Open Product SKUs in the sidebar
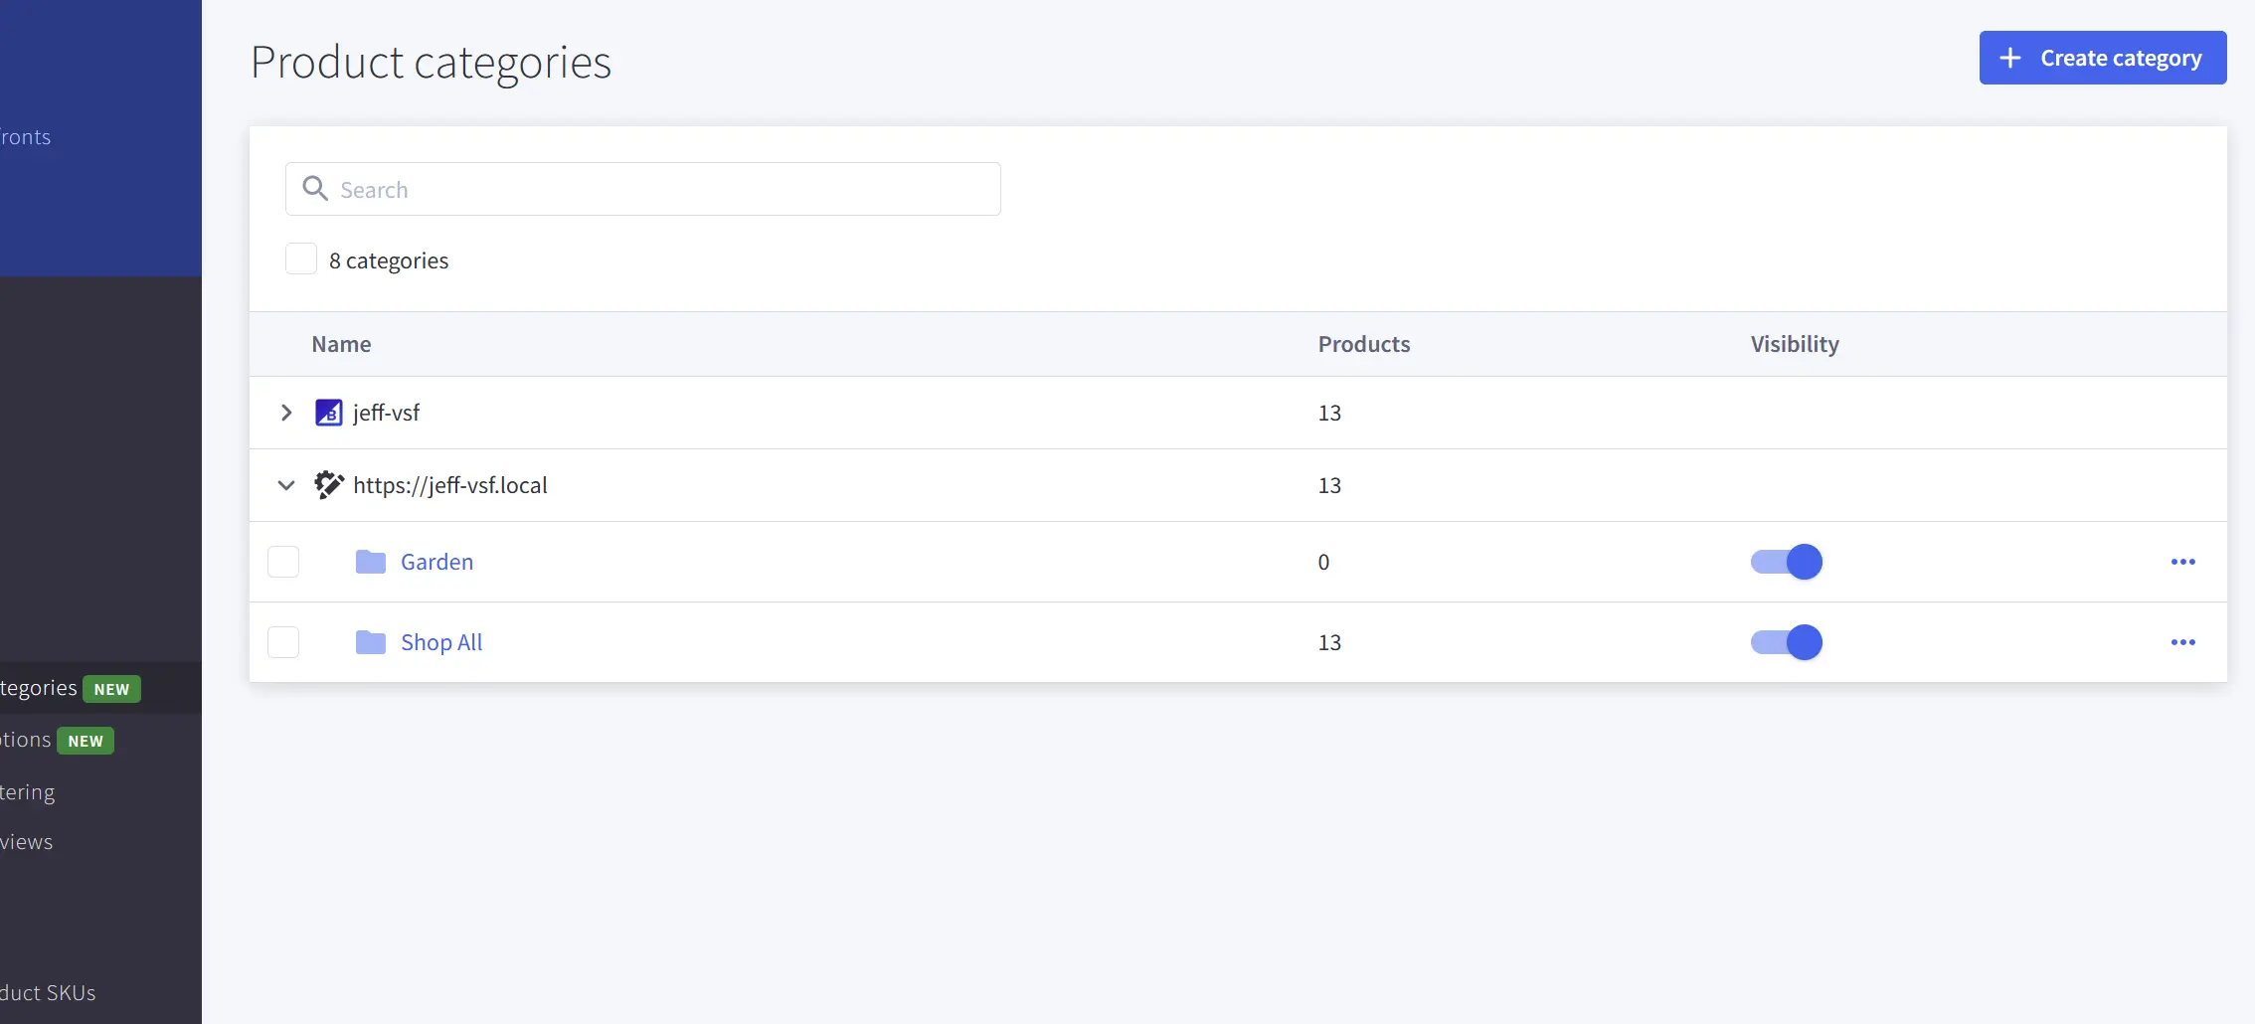Viewport: 2255px width, 1024px height. pyautogui.click(x=47, y=991)
